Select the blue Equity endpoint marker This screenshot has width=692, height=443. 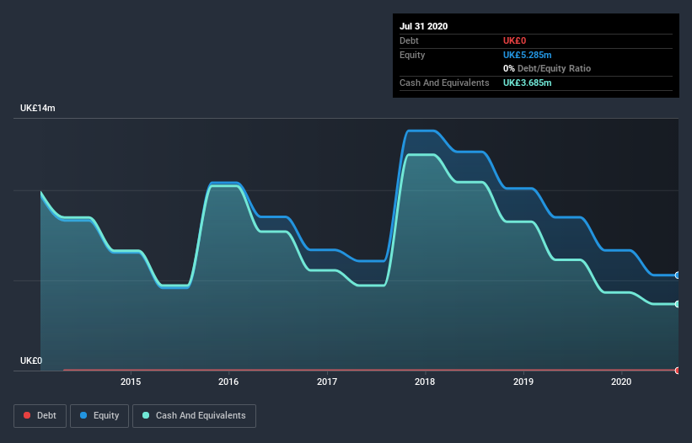point(678,275)
